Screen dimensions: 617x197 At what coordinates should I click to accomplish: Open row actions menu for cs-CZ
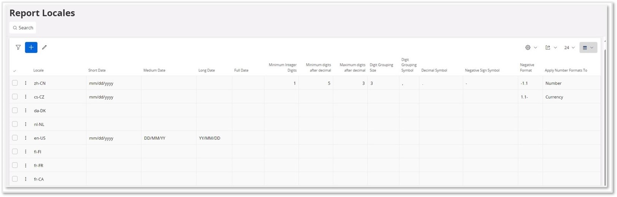(x=26, y=97)
